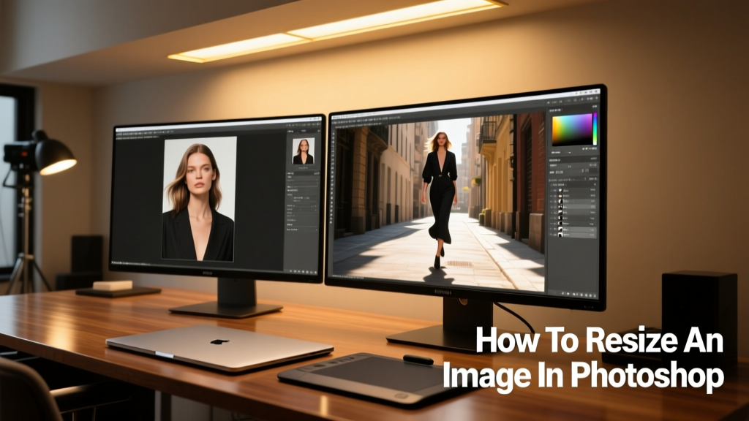Click the vertical hue slider beside color field
Image resolution: width=749 pixels, height=421 pixels.
595,129
